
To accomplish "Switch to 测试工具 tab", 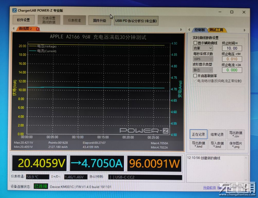I will coord(216,30).
